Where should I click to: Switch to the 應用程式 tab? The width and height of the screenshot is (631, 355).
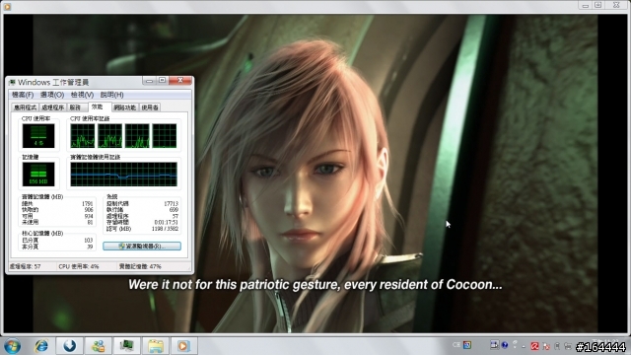25,107
